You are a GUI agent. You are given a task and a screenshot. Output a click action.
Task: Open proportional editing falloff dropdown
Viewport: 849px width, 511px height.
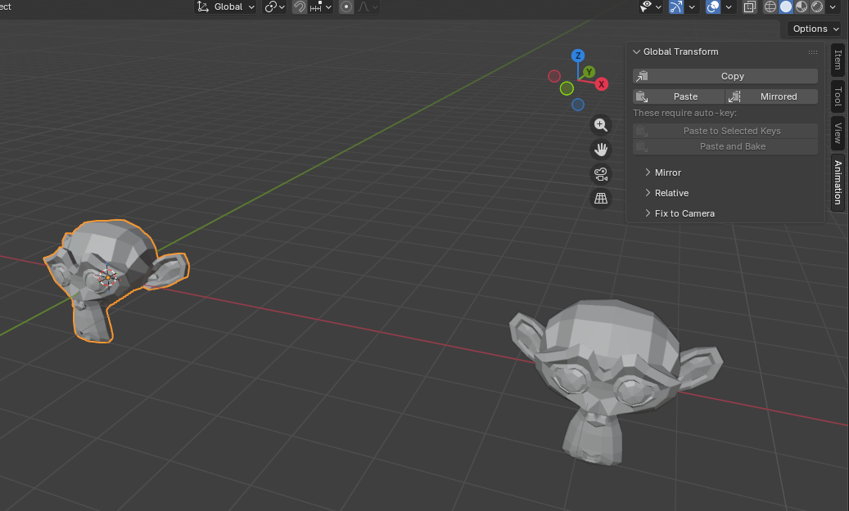coord(367,7)
